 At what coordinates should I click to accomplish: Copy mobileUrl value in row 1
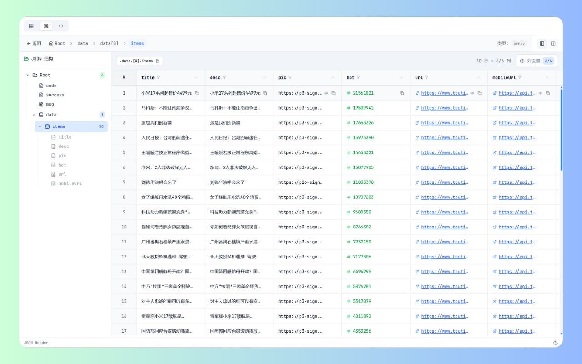click(x=548, y=93)
